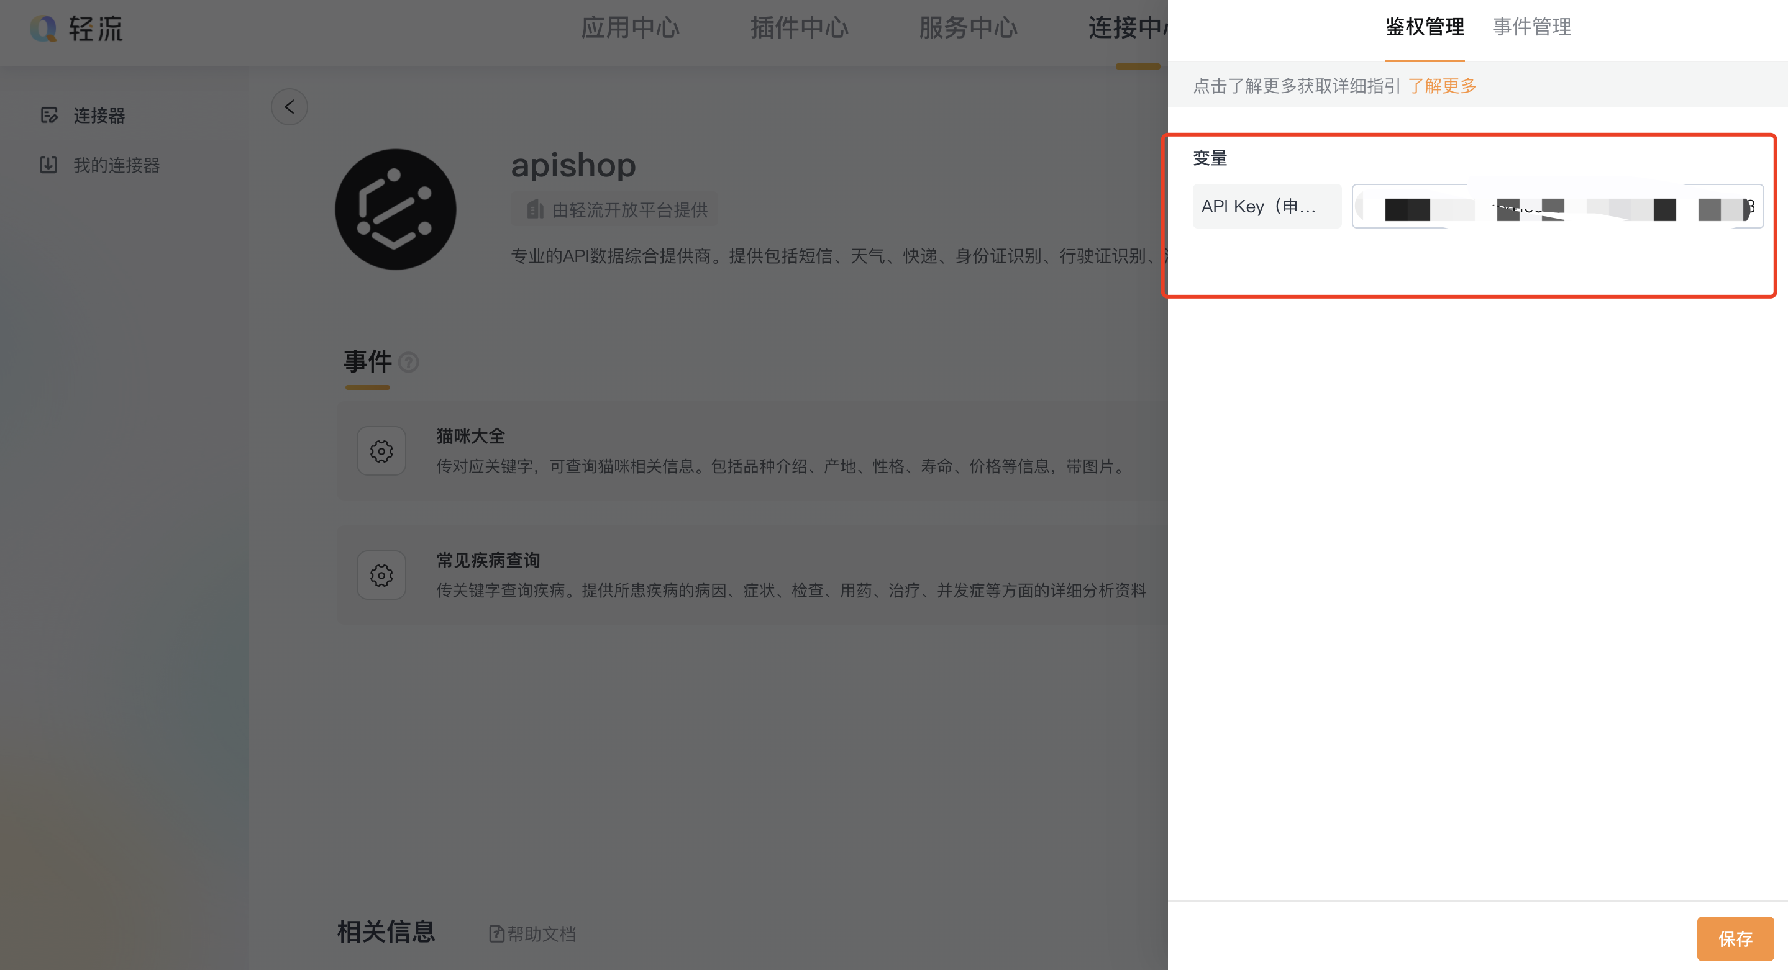Open 插件中心 in top navigation
Viewport: 1788px width, 970px height.
799,28
